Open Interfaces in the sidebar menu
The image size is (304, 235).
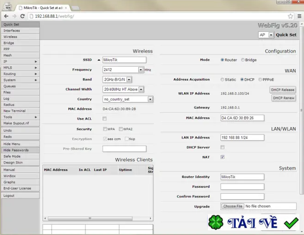pos(19,31)
